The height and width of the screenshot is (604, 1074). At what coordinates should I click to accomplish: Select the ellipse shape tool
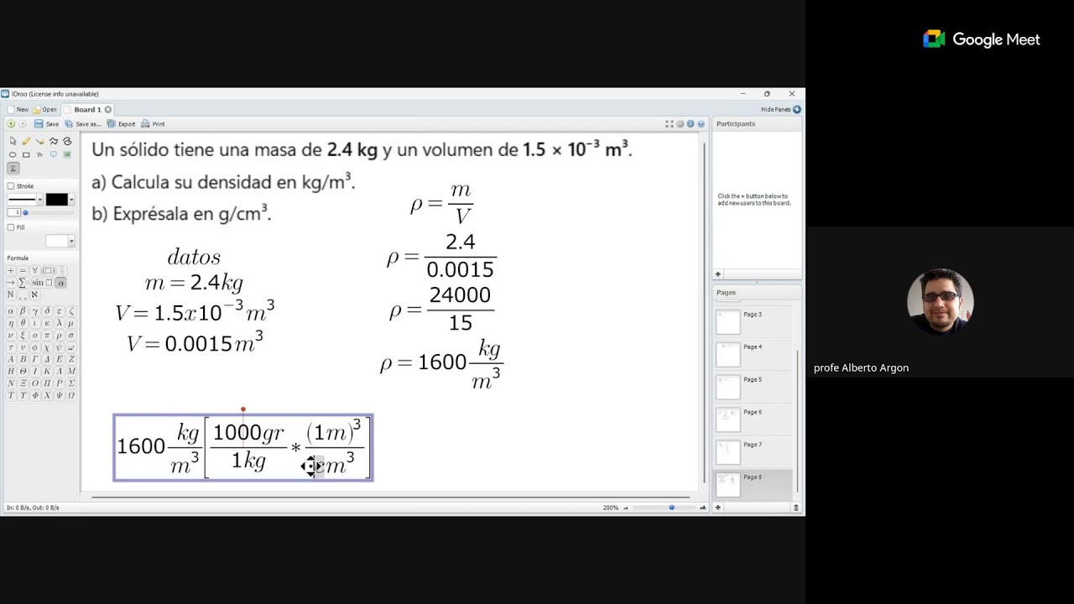click(13, 155)
